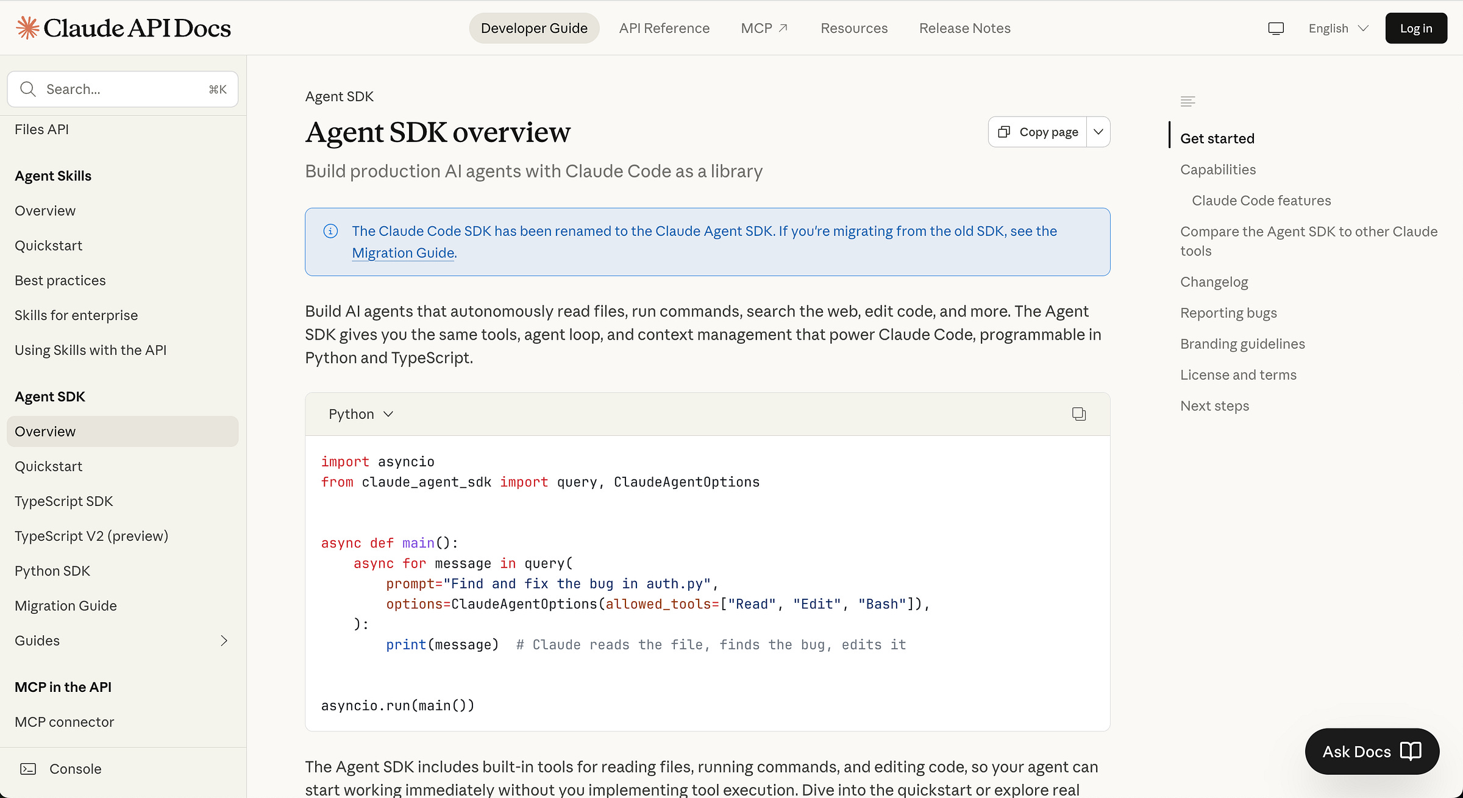Screen dimensions: 1463x798
Task: Switch to the API Reference tab
Action: click(664, 28)
